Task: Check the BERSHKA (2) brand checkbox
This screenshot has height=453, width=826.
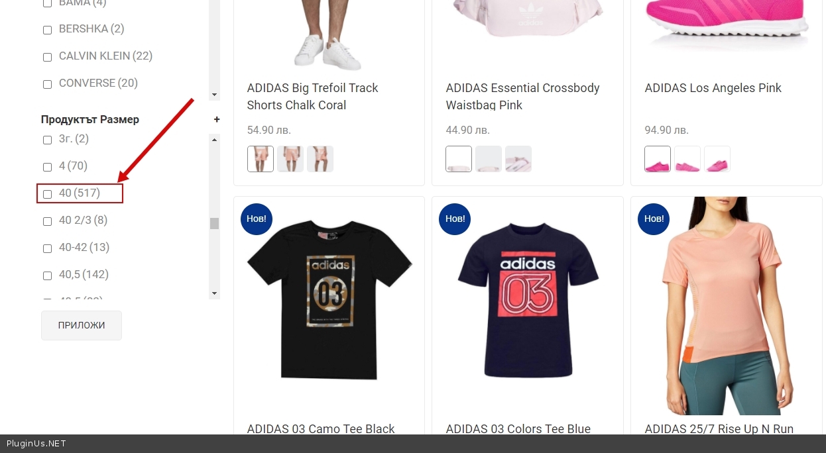Action: 47,30
